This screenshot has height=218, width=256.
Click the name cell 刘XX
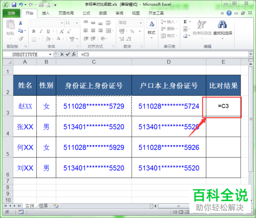tap(25, 168)
